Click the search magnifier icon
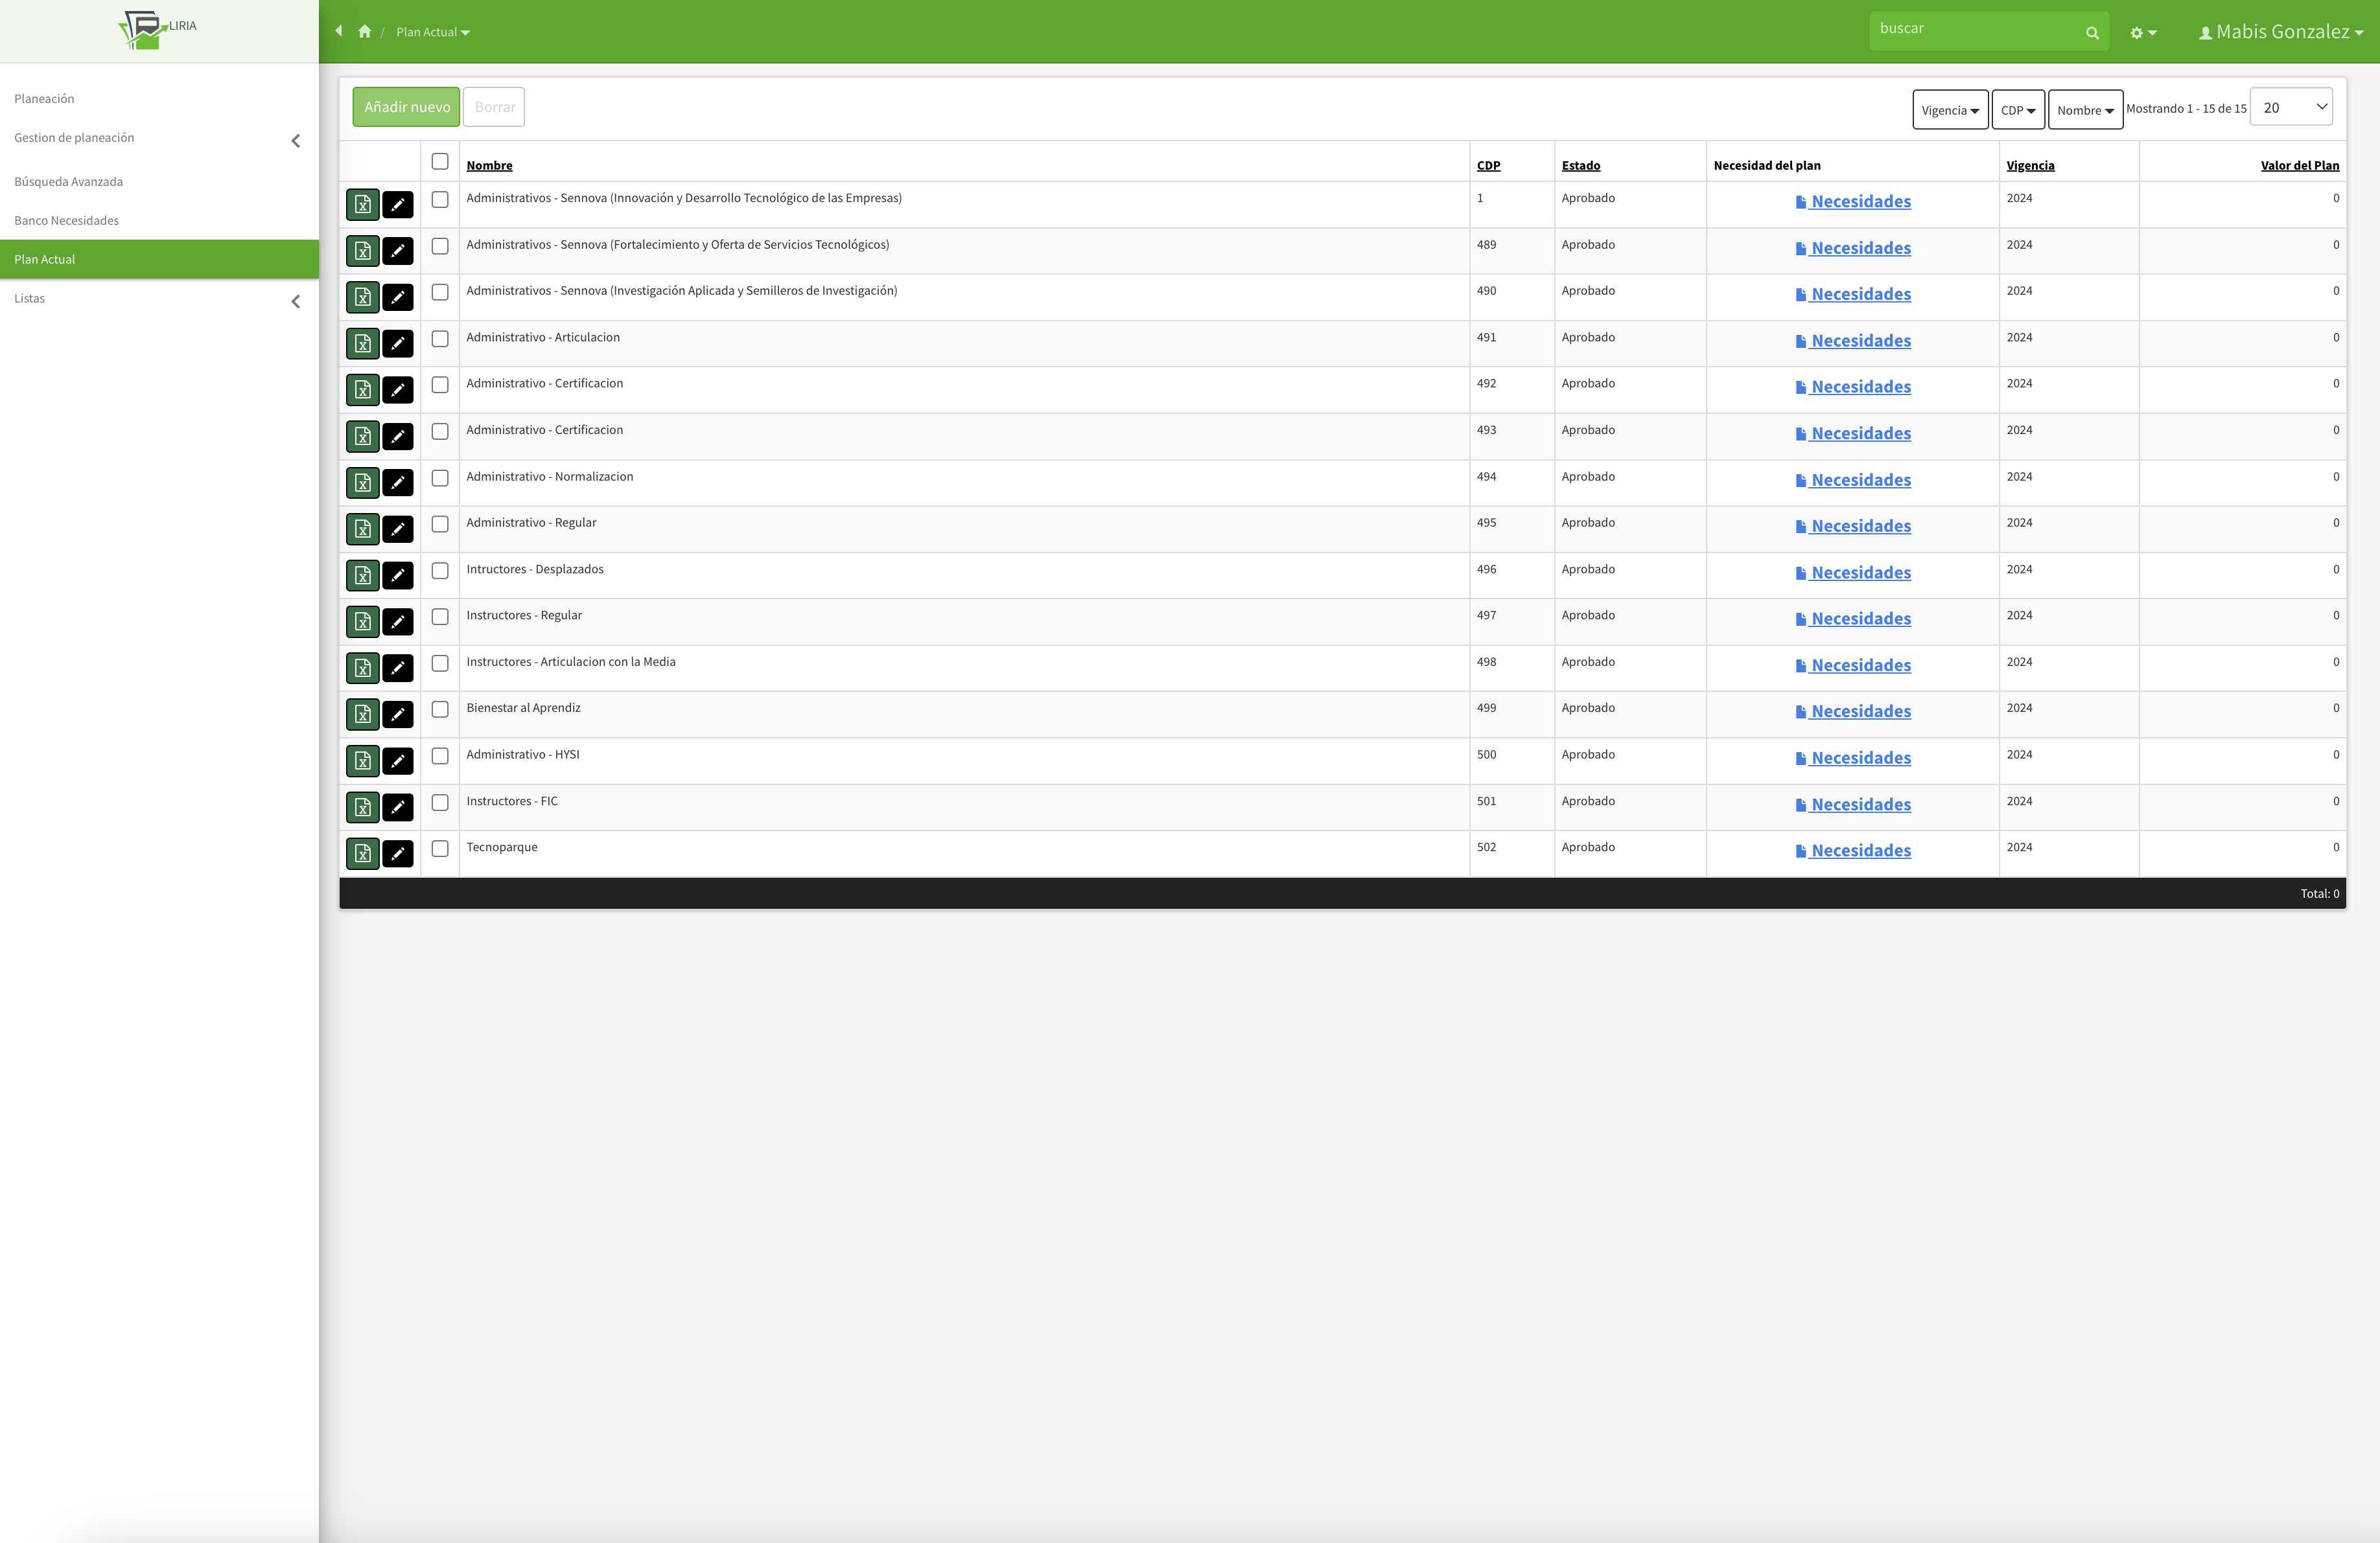 [x=2091, y=33]
